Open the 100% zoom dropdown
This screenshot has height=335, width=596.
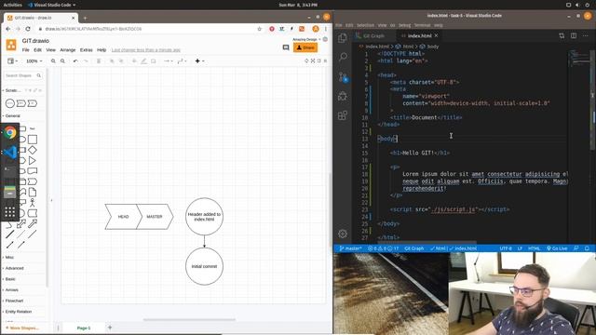(x=34, y=61)
